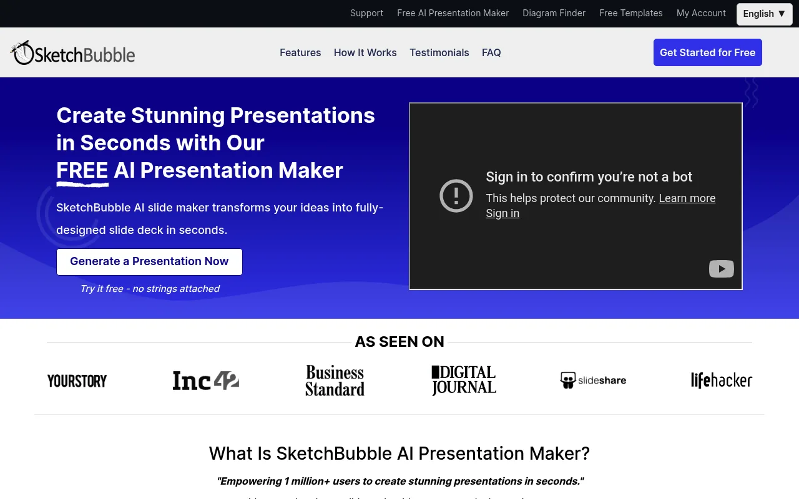Jump to Testimonials section
This screenshot has width=799, height=499.
click(x=439, y=52)
